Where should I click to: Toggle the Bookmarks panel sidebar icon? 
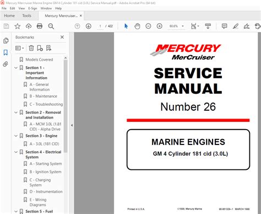point(6,52)
